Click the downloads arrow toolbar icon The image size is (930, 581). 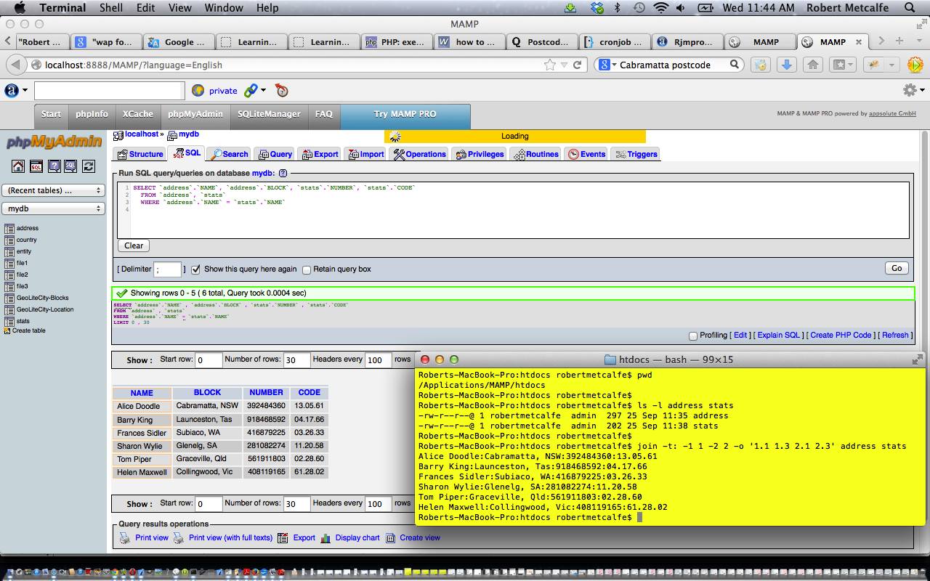pyautogui.click(x=785, y=65)
